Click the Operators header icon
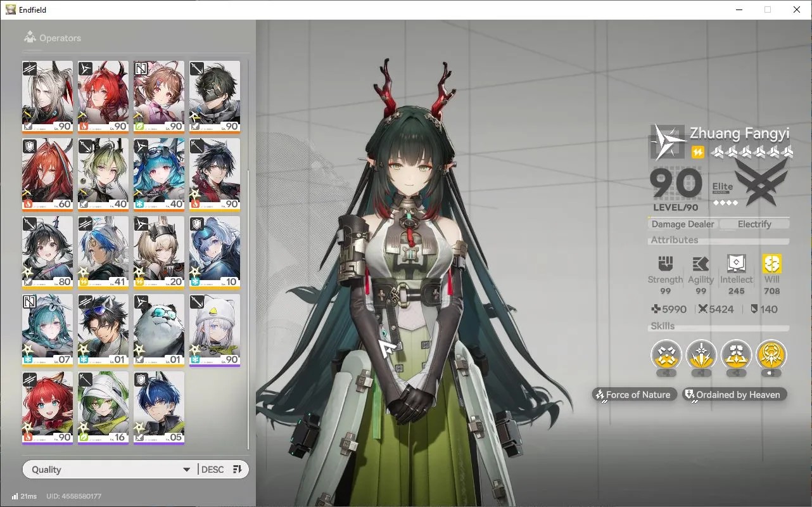812x507 pixels. tap(29, 38)
